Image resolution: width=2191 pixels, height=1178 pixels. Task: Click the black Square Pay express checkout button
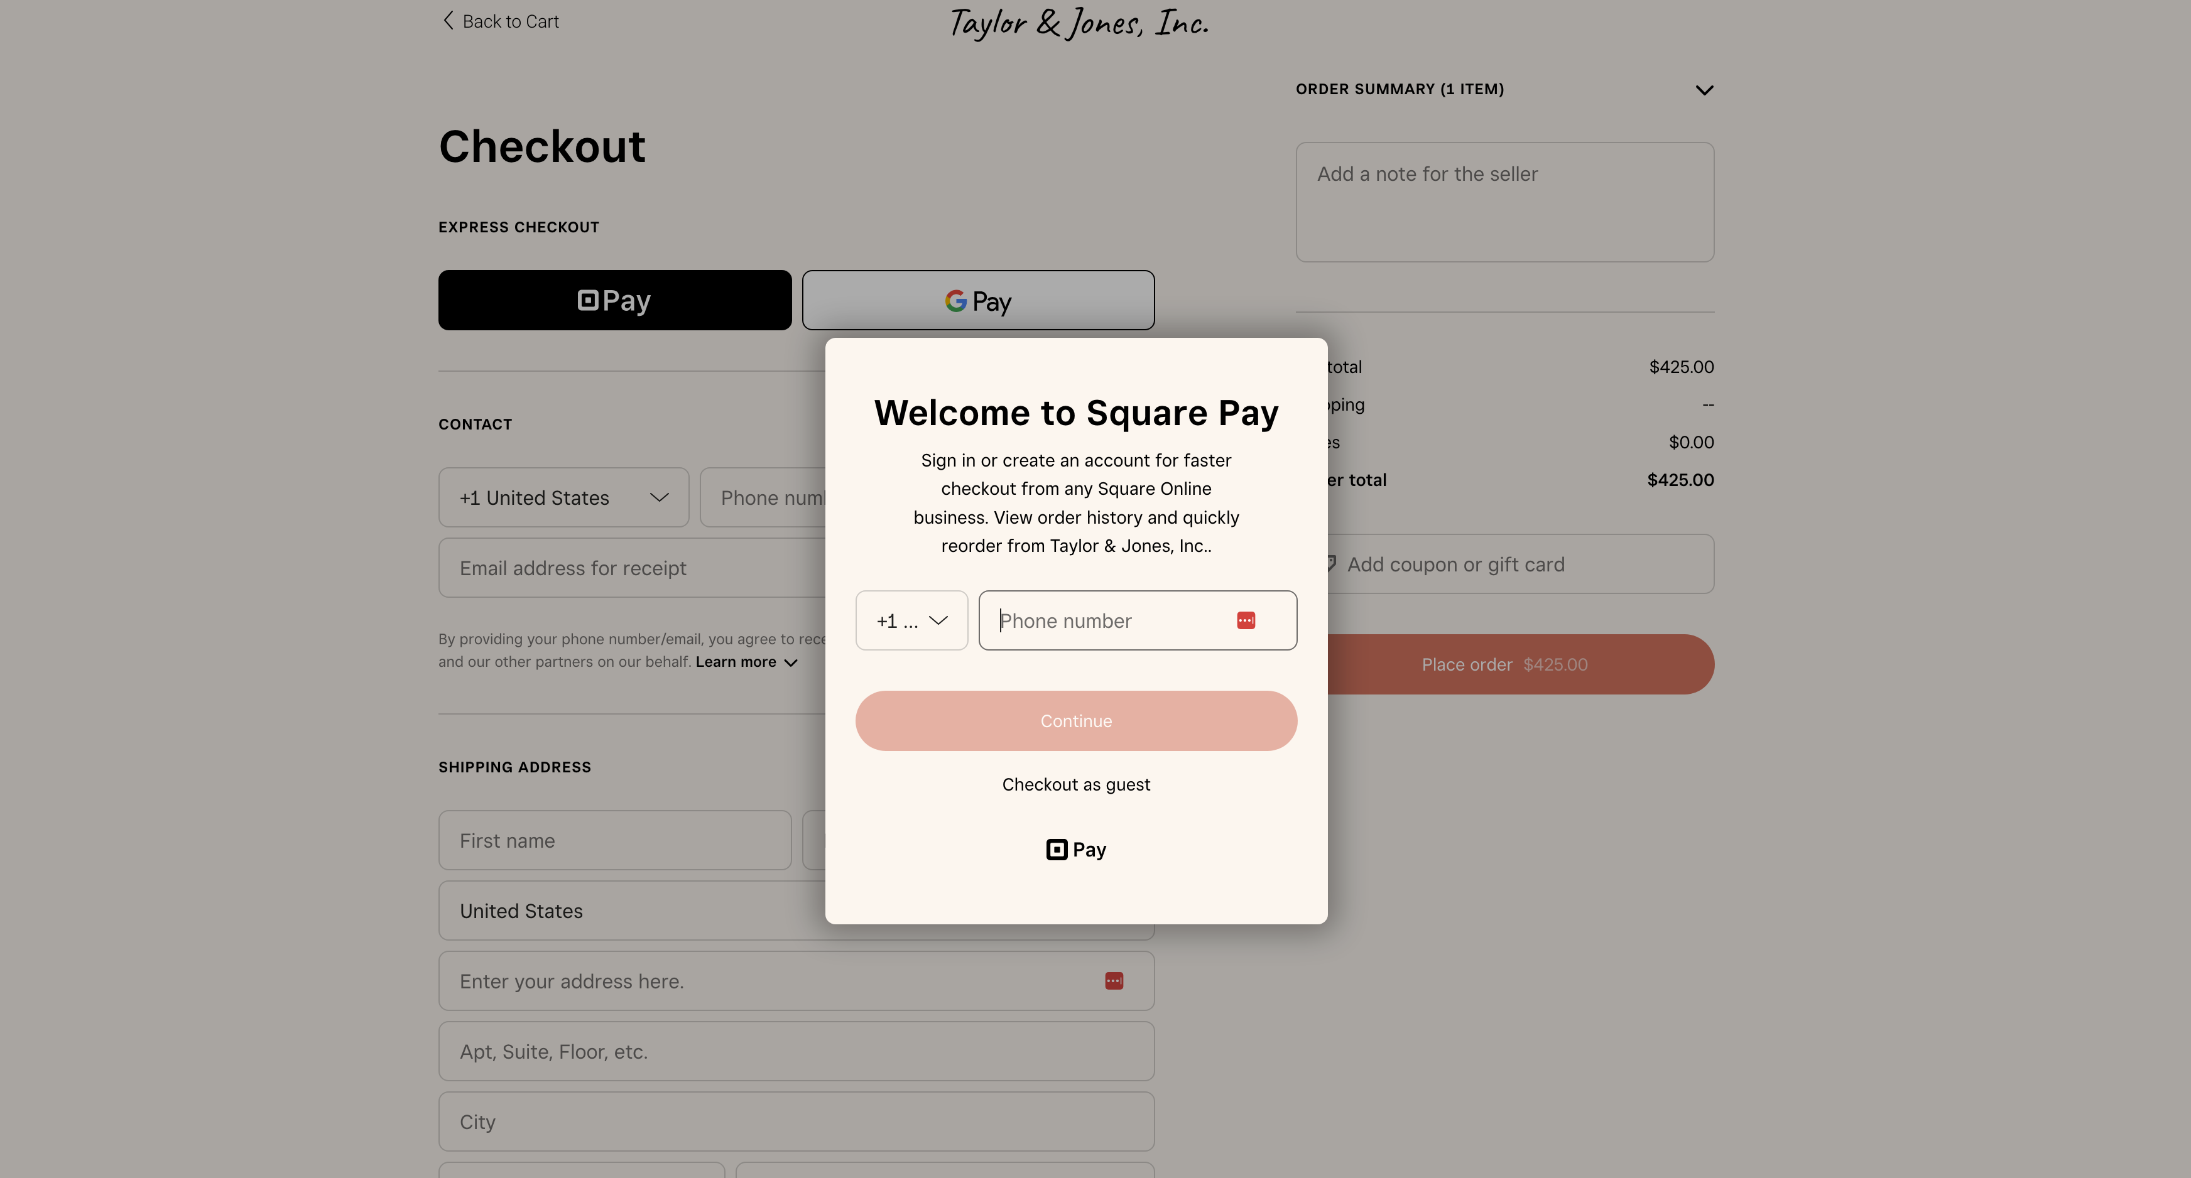pos(614,300)
